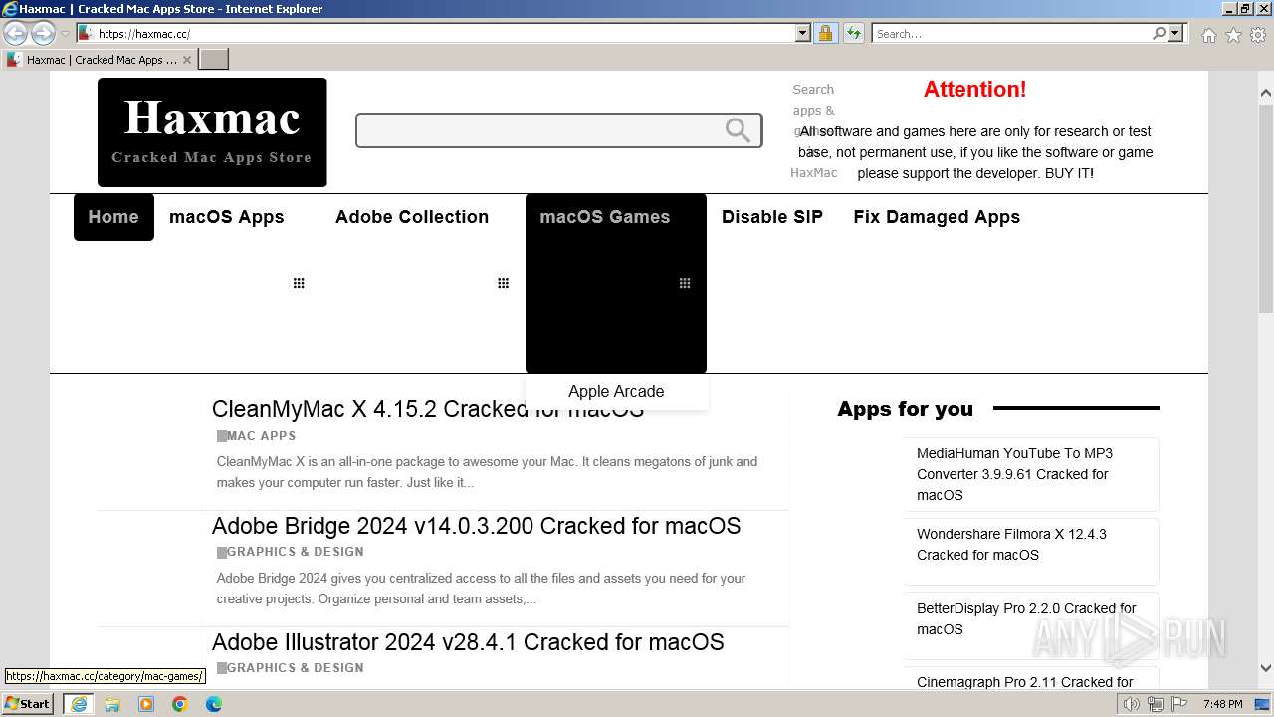The width and height of the screenshot is (1274, 717).
Task: Open the IE Tools gear icon
Action: (1258, 35)
